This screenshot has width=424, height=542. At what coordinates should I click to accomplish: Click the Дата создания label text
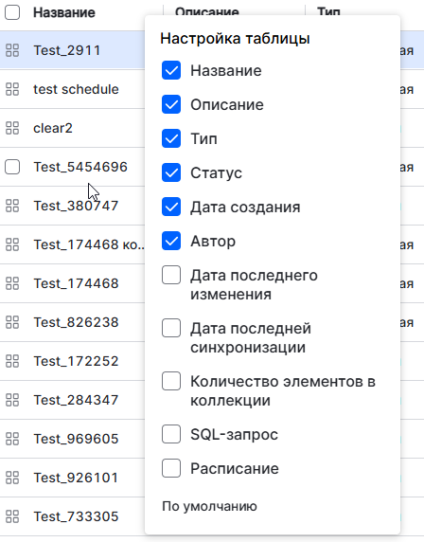245,208
